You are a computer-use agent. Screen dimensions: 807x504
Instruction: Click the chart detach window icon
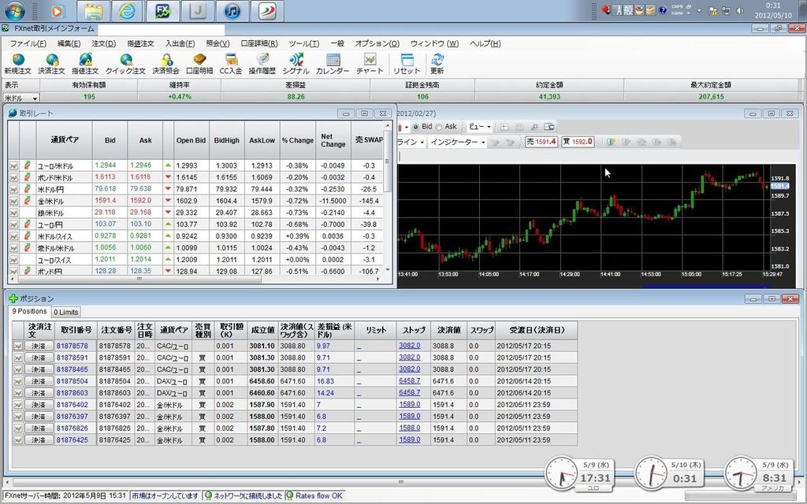pyautogui.click(x=549, y=127)
